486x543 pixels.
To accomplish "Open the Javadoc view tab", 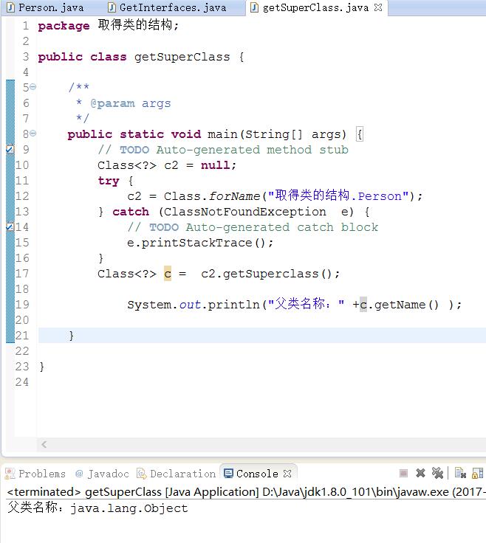I will tap(103, 474).
